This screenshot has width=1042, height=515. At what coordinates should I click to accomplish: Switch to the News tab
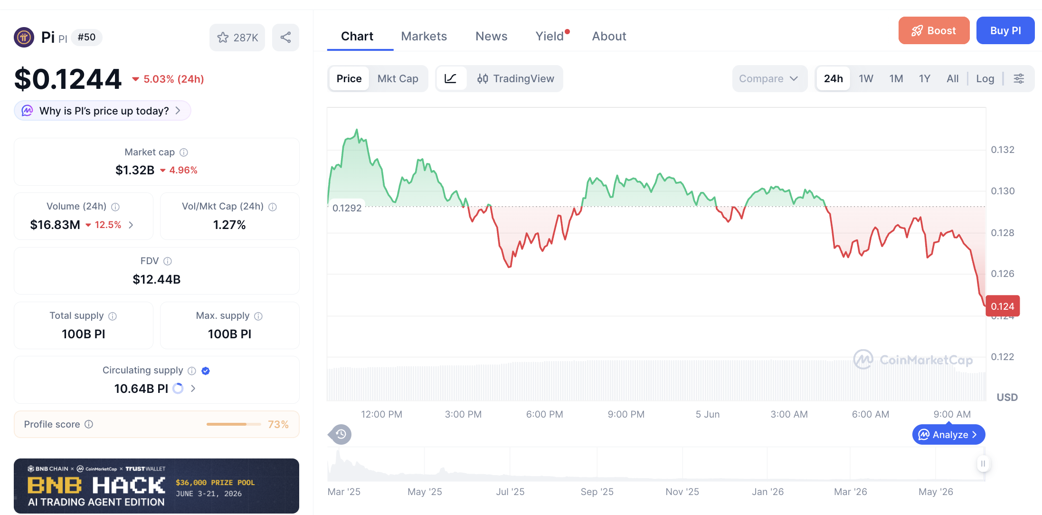pos(491,36)
